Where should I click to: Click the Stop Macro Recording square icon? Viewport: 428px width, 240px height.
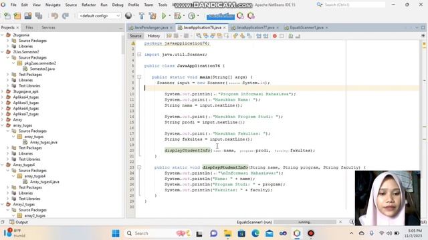[x=282, y=36]
